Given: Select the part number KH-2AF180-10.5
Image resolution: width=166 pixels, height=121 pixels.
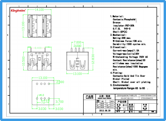Looking at the screenshot, I should pos(127,98).
